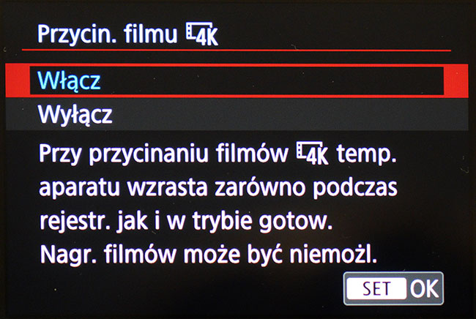
Task: Tap the 4K icon inside warning text
Action: point(313,153)
